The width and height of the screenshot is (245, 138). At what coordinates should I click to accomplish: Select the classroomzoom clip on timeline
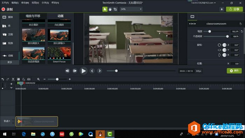37,122
